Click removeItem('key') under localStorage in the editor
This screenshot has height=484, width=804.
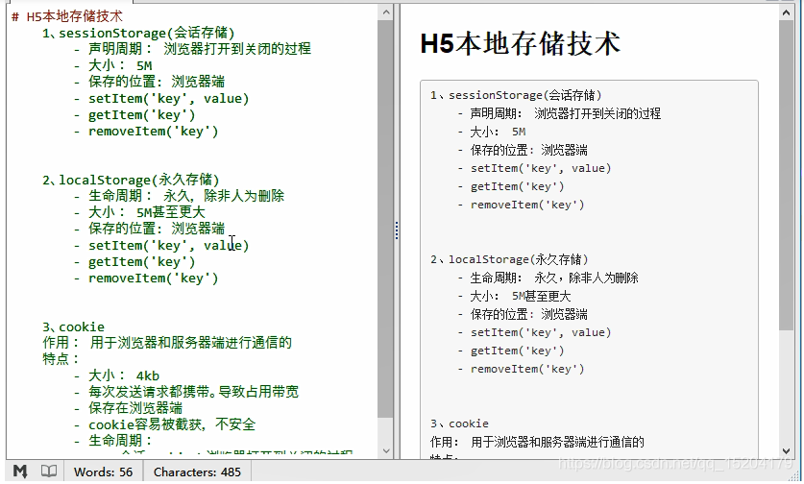pos(146,278)
